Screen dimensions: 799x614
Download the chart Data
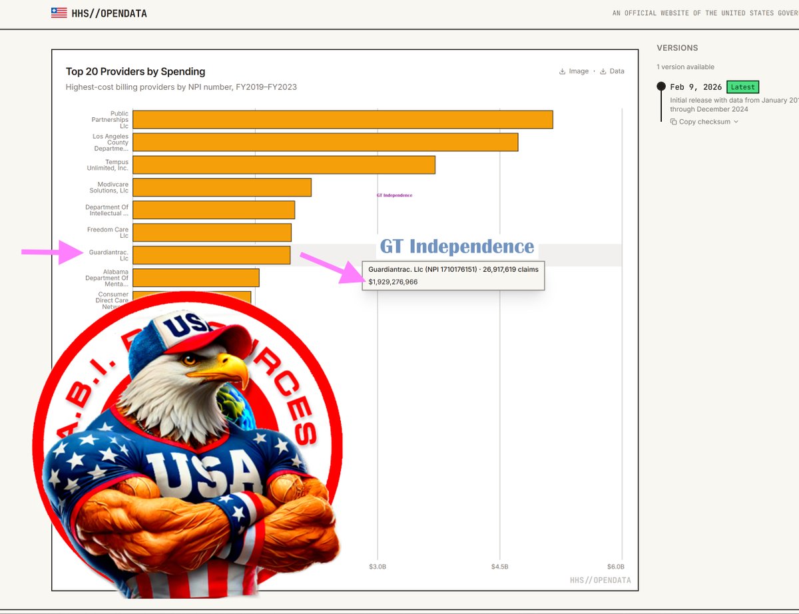(612, 71)
